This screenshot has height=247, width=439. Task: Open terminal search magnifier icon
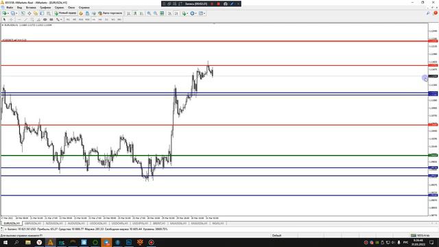428,13
